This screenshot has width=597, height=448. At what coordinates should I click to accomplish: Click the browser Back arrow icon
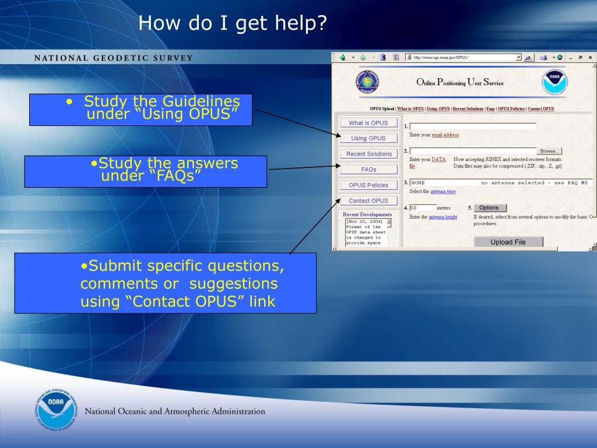point(343,57)
